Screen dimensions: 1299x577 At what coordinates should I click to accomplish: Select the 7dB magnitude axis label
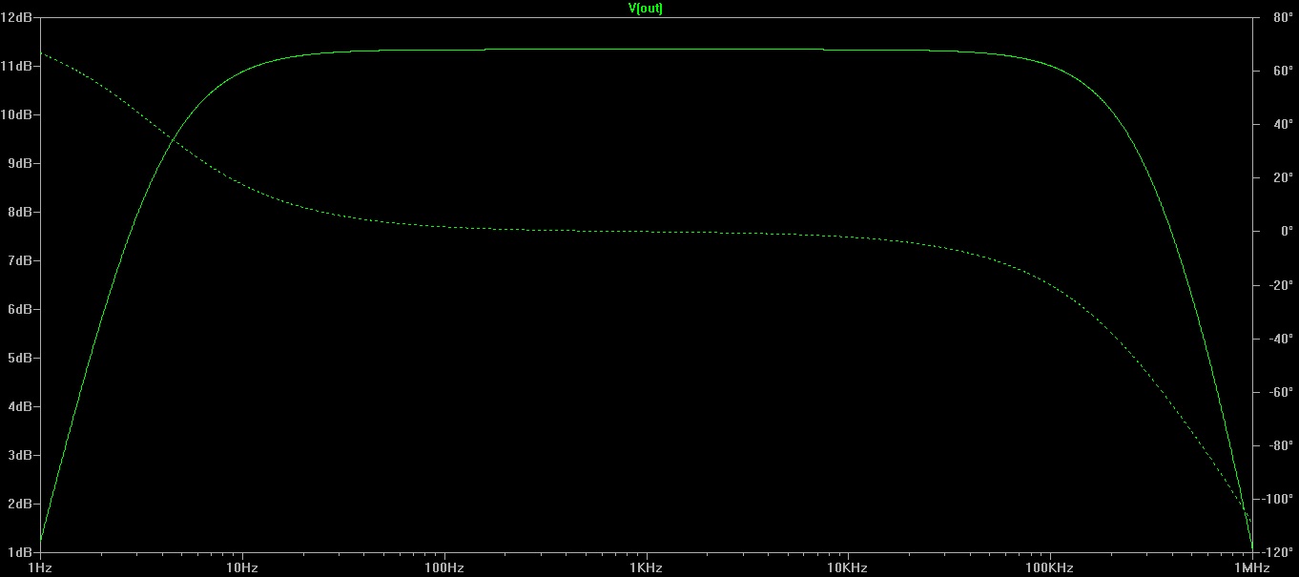21,260
